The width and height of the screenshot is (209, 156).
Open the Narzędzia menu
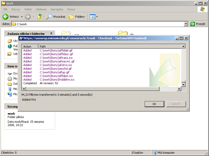point(57,9)
